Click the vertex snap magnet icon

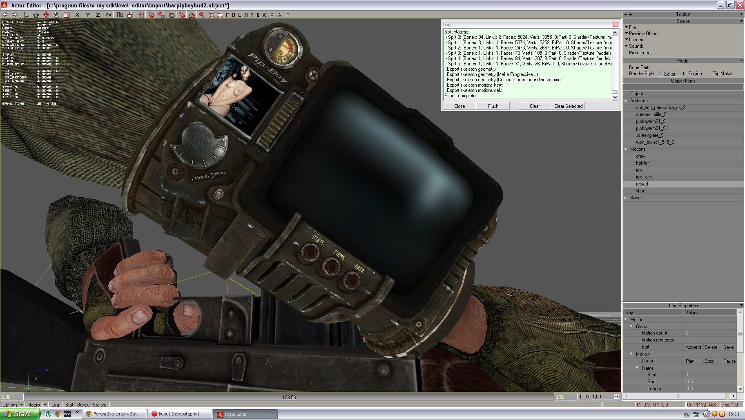point(182,15)
